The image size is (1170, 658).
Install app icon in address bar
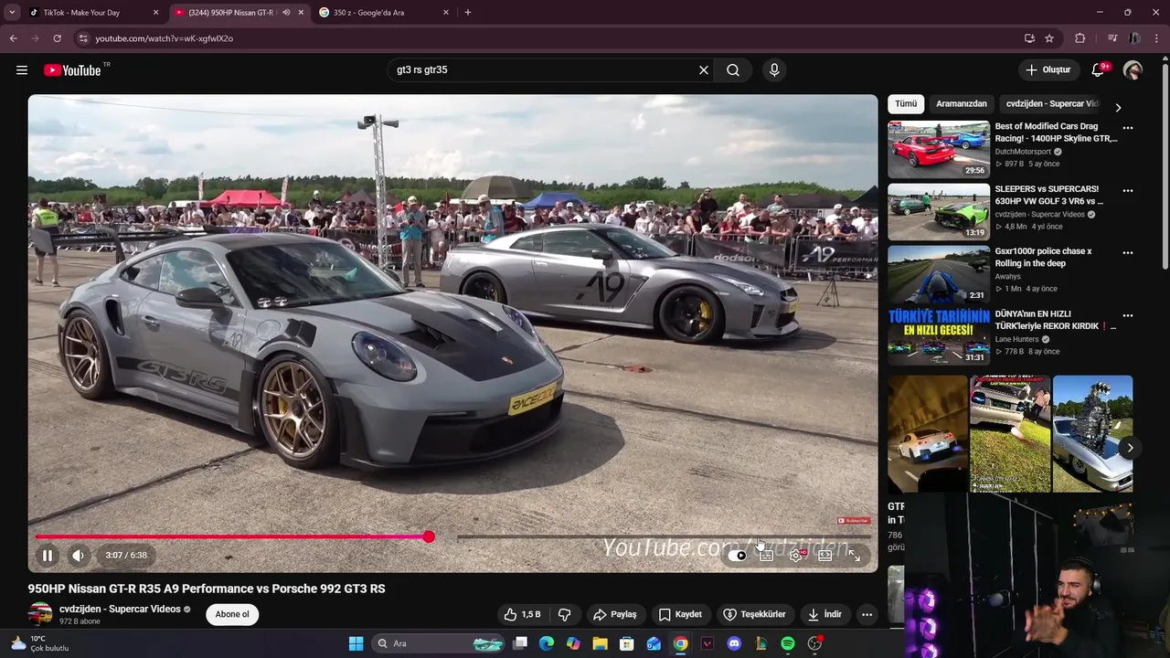point(1029,38)
